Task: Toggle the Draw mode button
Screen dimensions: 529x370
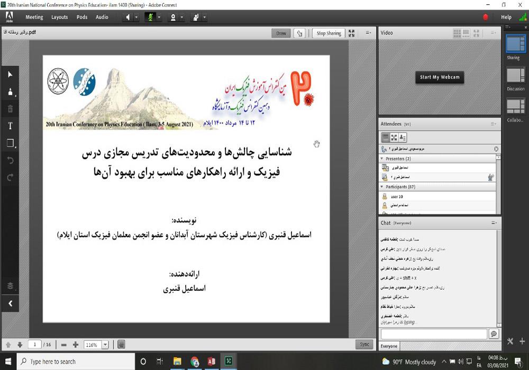Action: pos(281,33)
